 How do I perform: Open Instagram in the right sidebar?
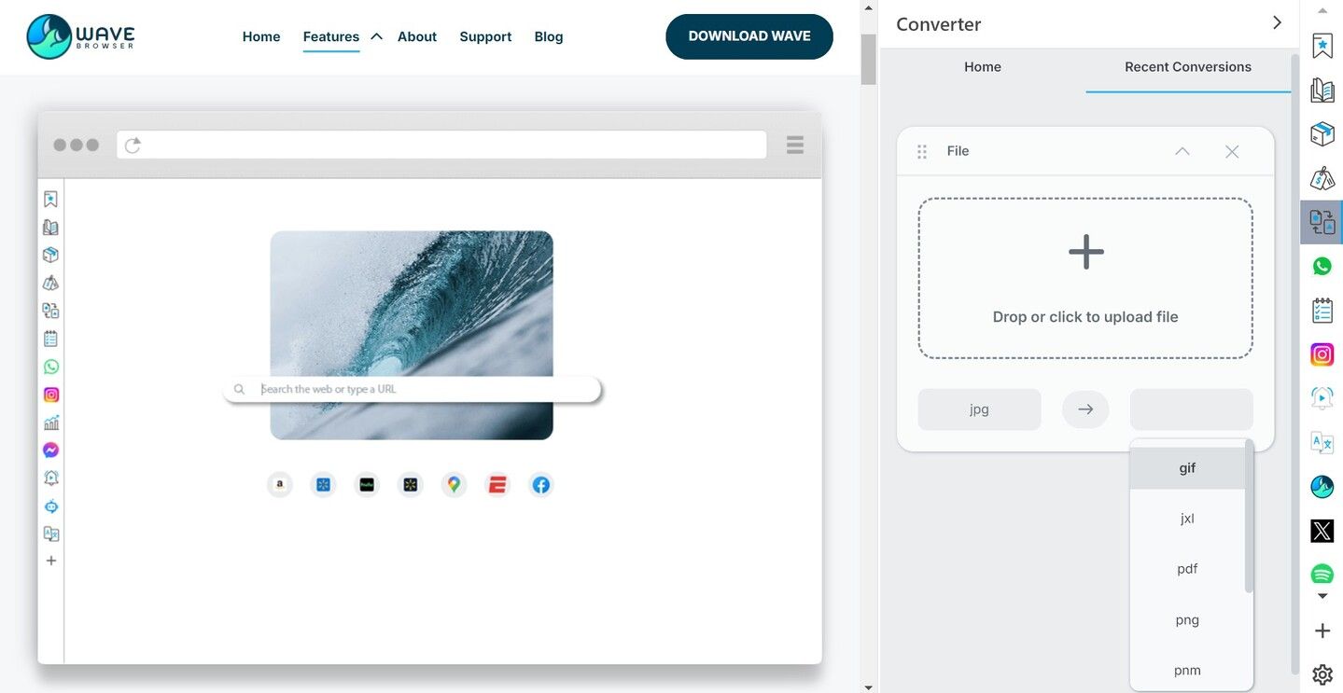coord(1322,354)
